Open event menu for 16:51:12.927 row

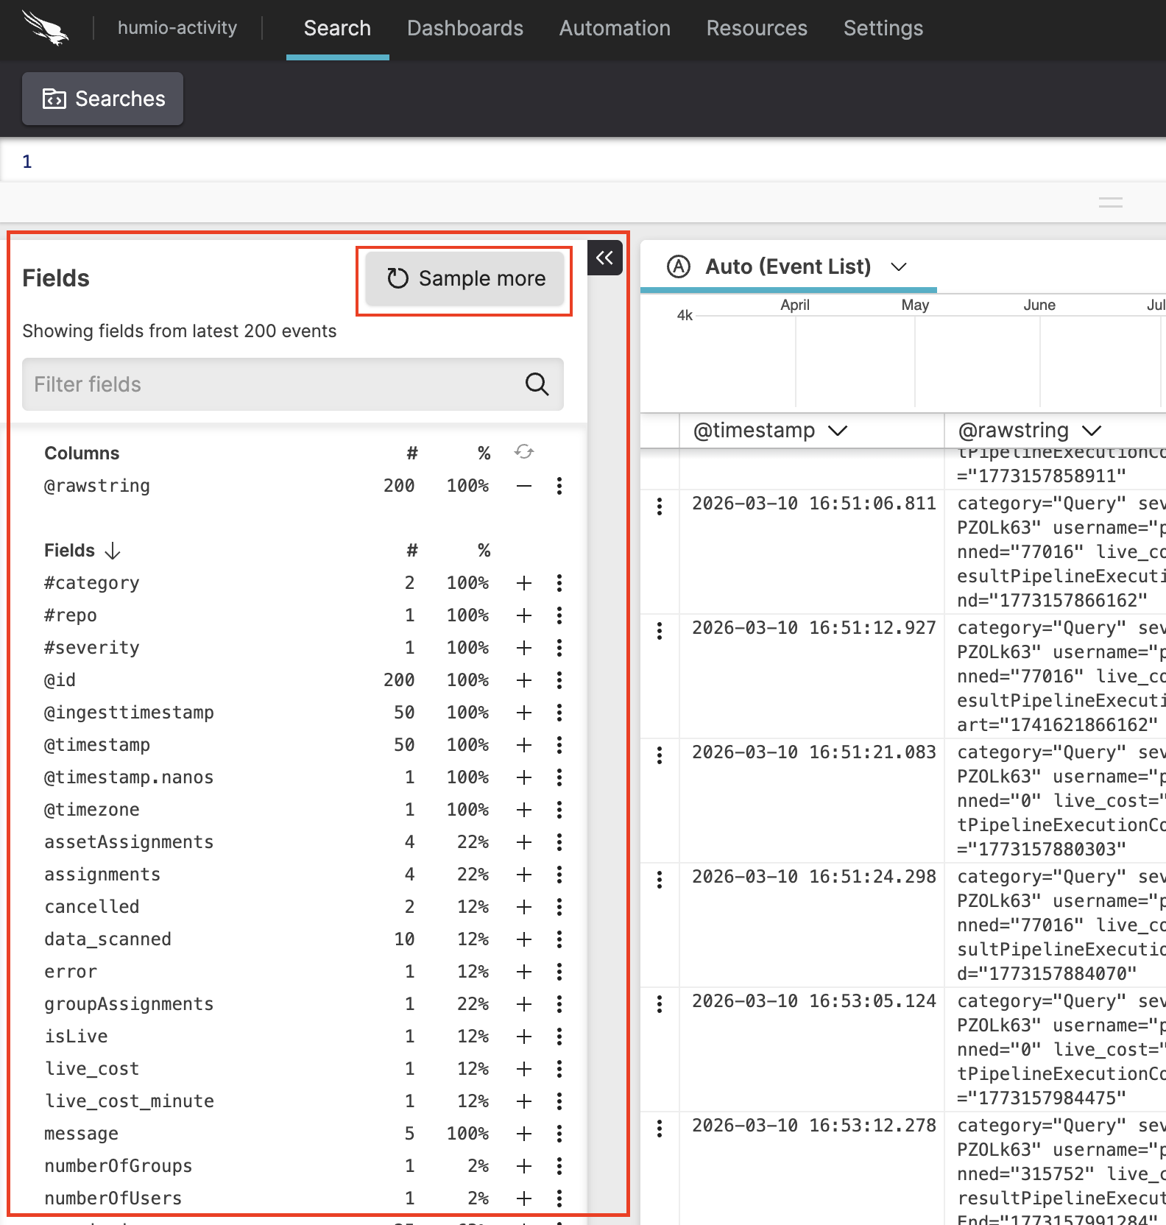pyautogui.click(x=660, y=630)
